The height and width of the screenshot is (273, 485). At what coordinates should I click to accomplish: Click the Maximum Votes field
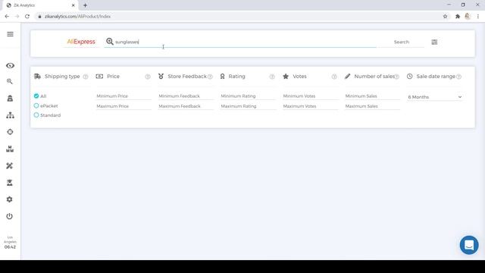(x=310, y=106)
